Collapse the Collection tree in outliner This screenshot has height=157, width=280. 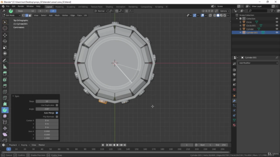[x=237, y=19]
